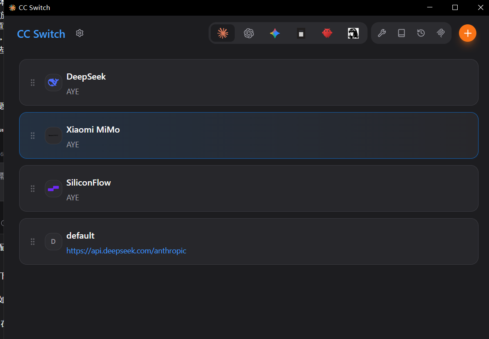The width and height of the screenshot is (489, 339).
Task: Grab the SiliconFlow card drag handle
Action: 32,189
